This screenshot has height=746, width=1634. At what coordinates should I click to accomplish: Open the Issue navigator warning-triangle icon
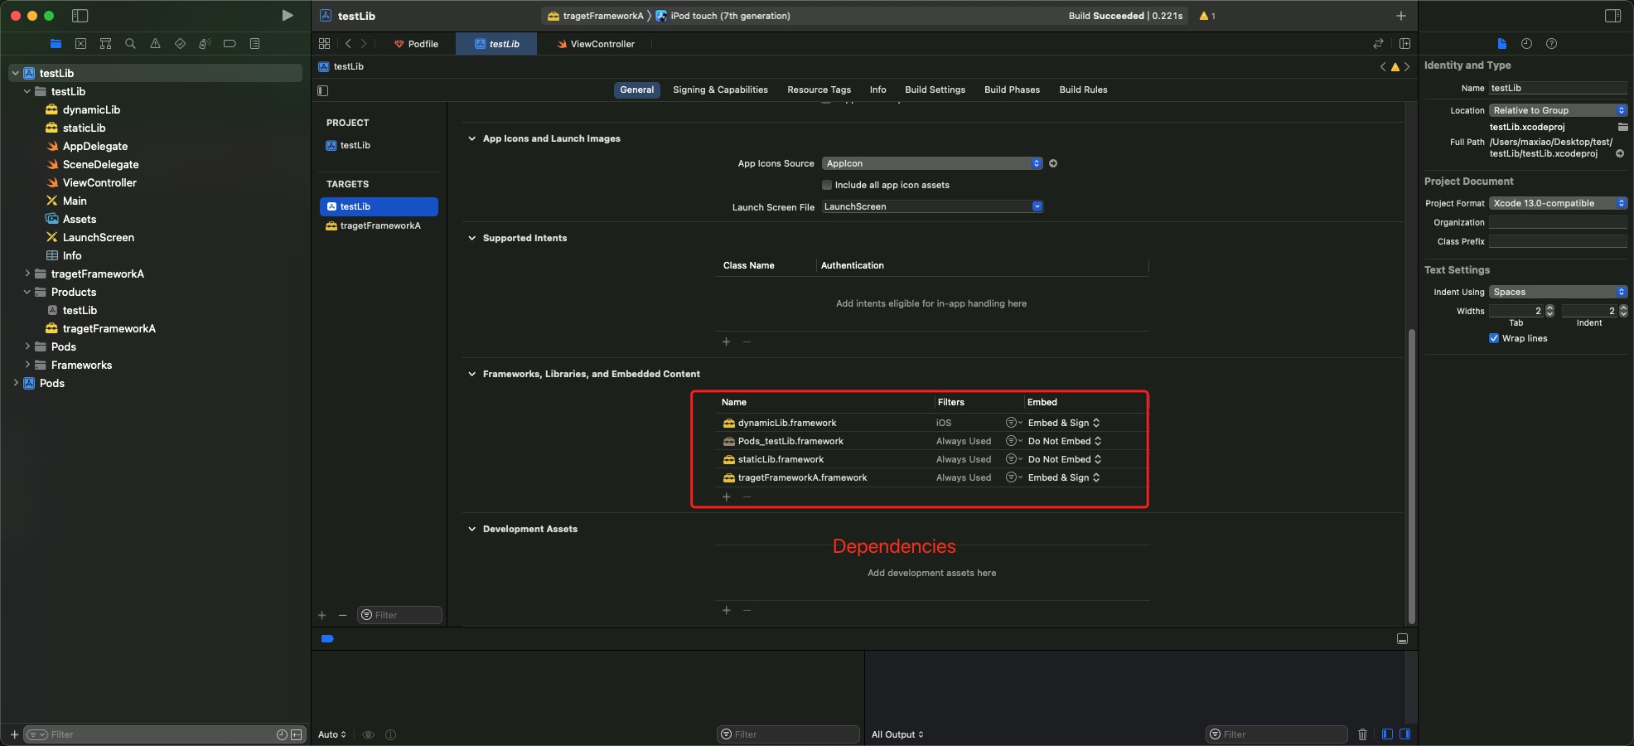click(155, 44)
